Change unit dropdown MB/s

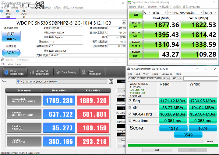[x=210, y=13]
